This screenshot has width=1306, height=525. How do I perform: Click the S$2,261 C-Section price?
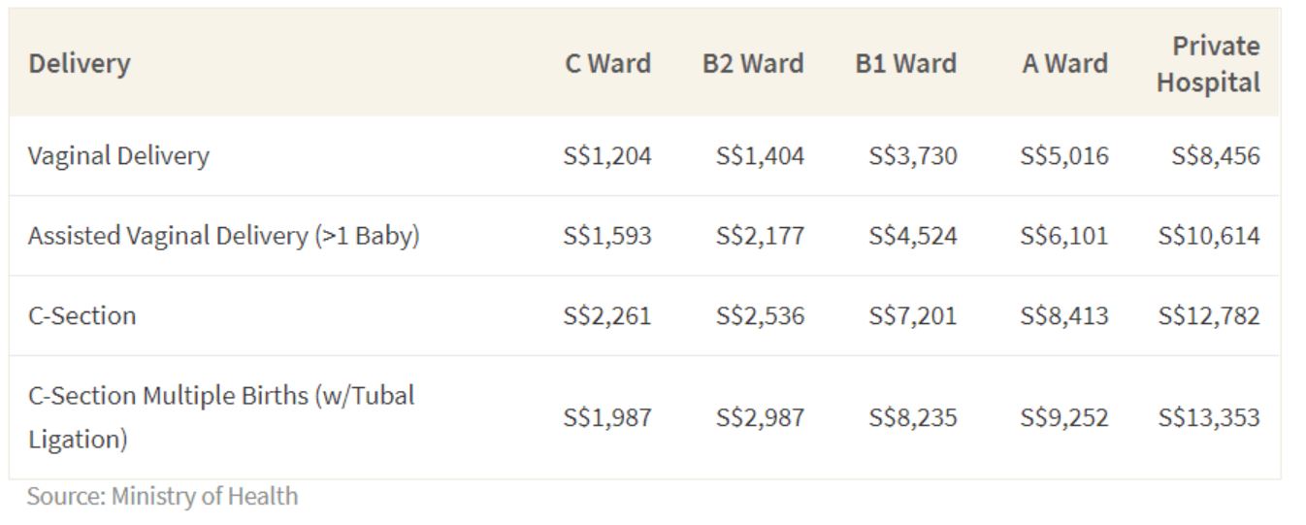click(x=607, y=316)
